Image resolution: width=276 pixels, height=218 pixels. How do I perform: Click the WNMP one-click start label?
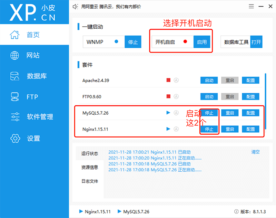coord(95,42)
